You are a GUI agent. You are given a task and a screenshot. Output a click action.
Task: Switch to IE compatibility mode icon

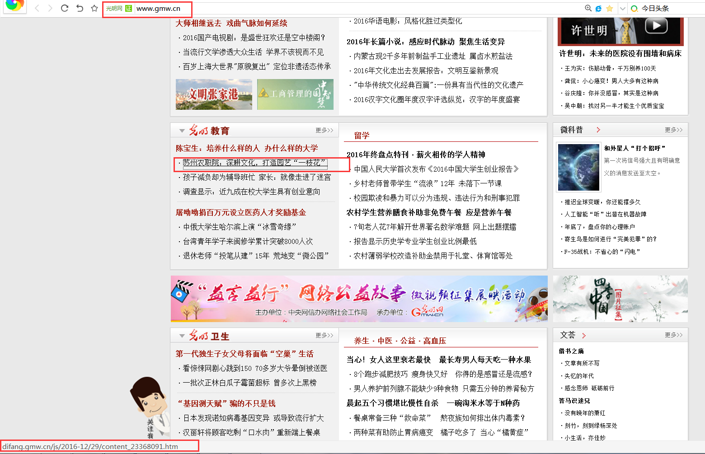click(598, 8)
